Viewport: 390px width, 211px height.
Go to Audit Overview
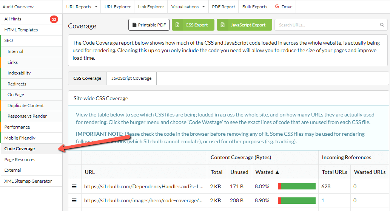18,7
